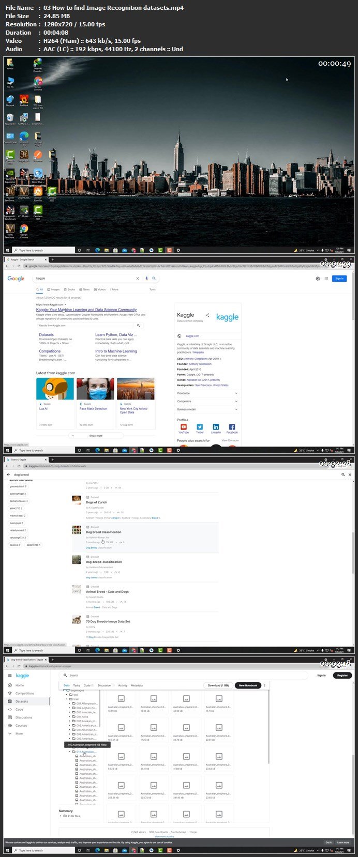
Task: Click the Datasets sitelink under the Kaggle result
Action: [46, 335]
